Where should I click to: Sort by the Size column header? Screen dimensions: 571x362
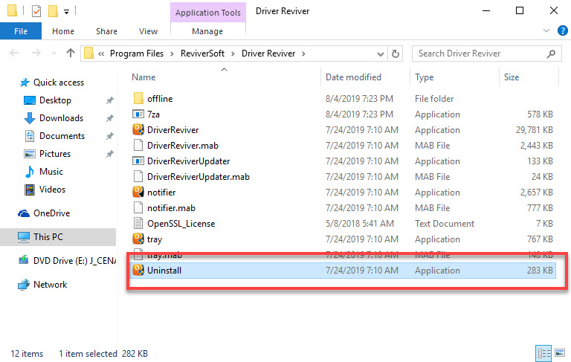coord(512,77)
